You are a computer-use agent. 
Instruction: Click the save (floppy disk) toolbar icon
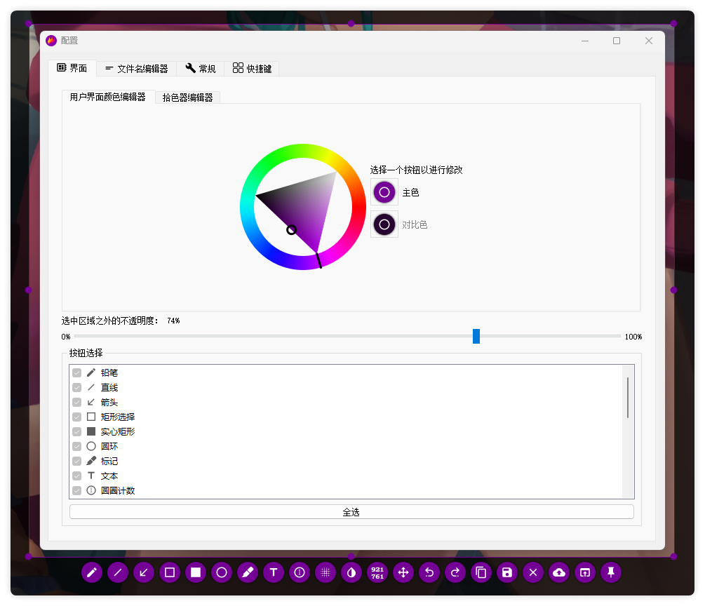pyautogui.click(x=506, y=573)
